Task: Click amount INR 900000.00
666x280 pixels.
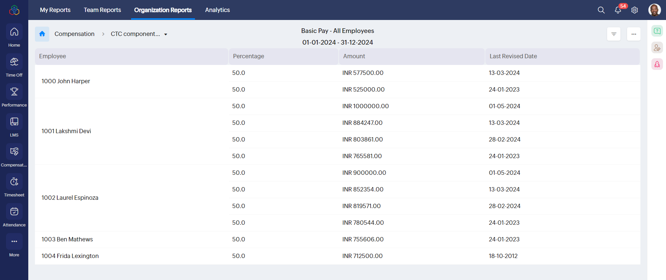Action: pos(364,173)
